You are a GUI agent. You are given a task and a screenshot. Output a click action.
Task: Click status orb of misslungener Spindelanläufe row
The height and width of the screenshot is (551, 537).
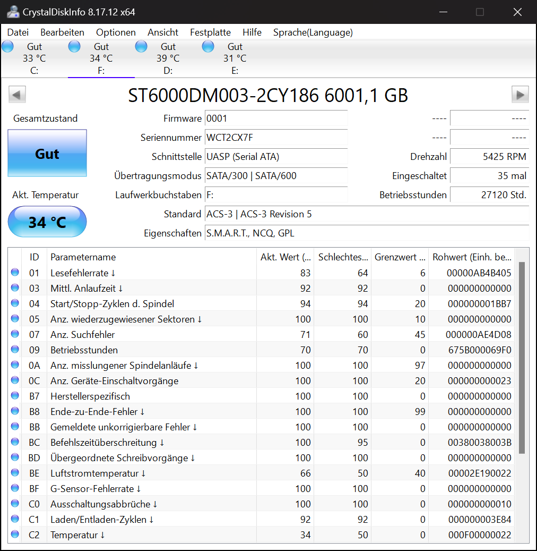coord(15,364)
